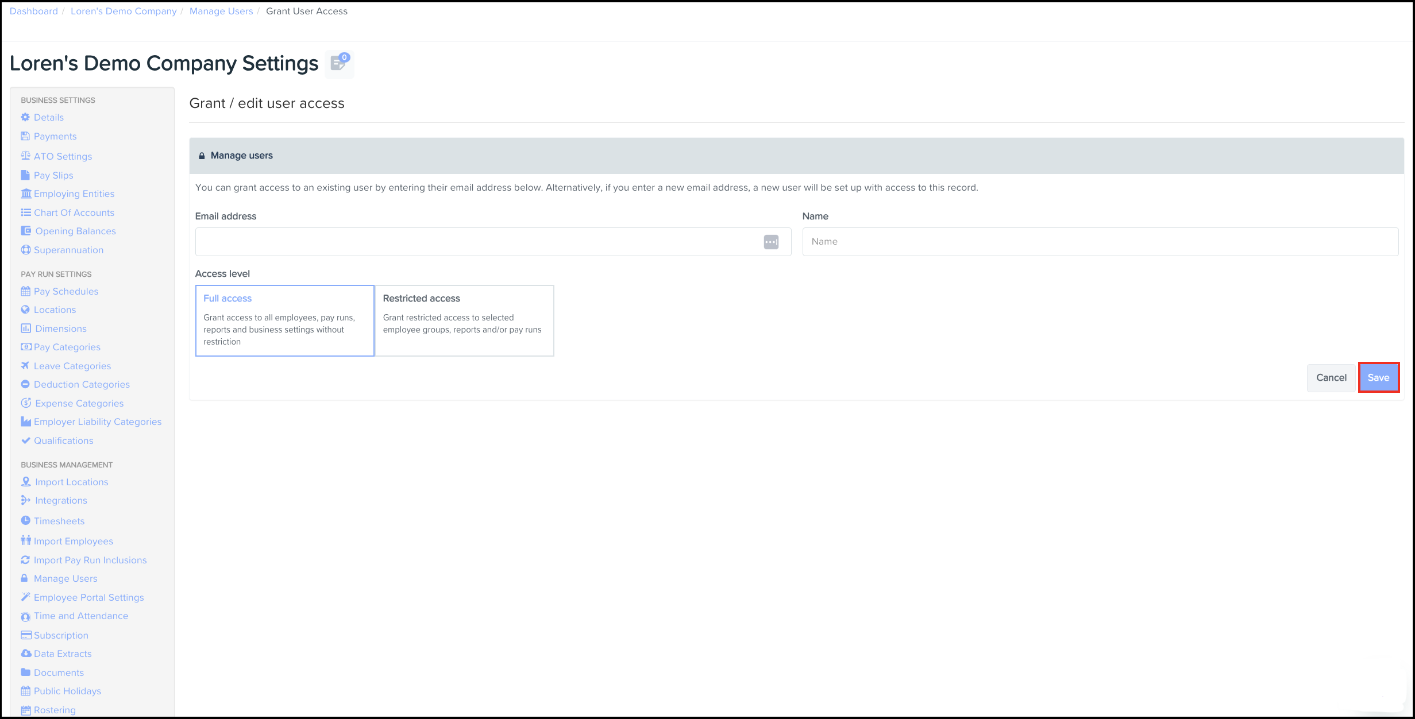Click the gear icon next to Details

(25, 117)
